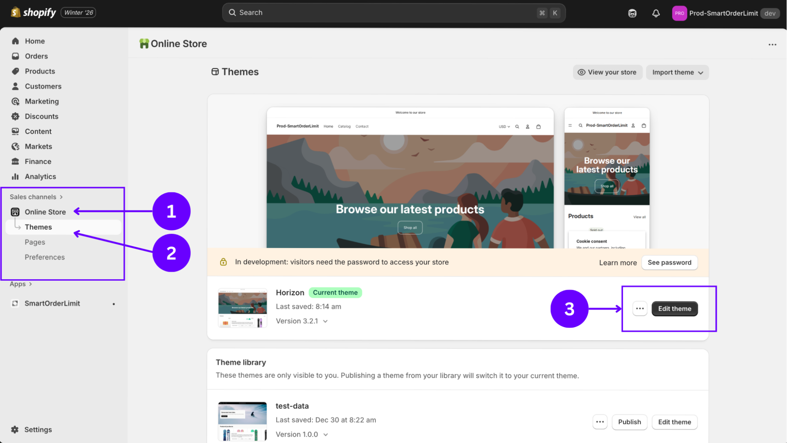
Task: Open the three-dot menu for Horizon theme
Action: 640,309
